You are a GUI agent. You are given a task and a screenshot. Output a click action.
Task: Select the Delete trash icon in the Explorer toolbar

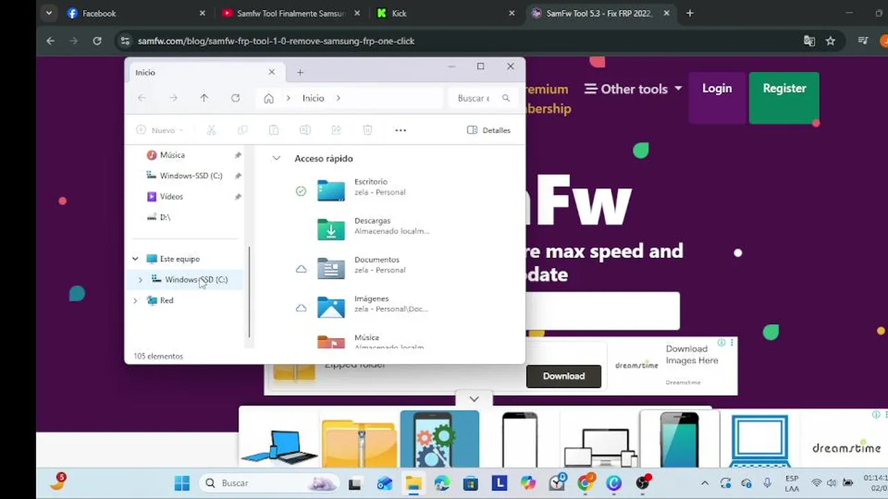coord(368,130)
